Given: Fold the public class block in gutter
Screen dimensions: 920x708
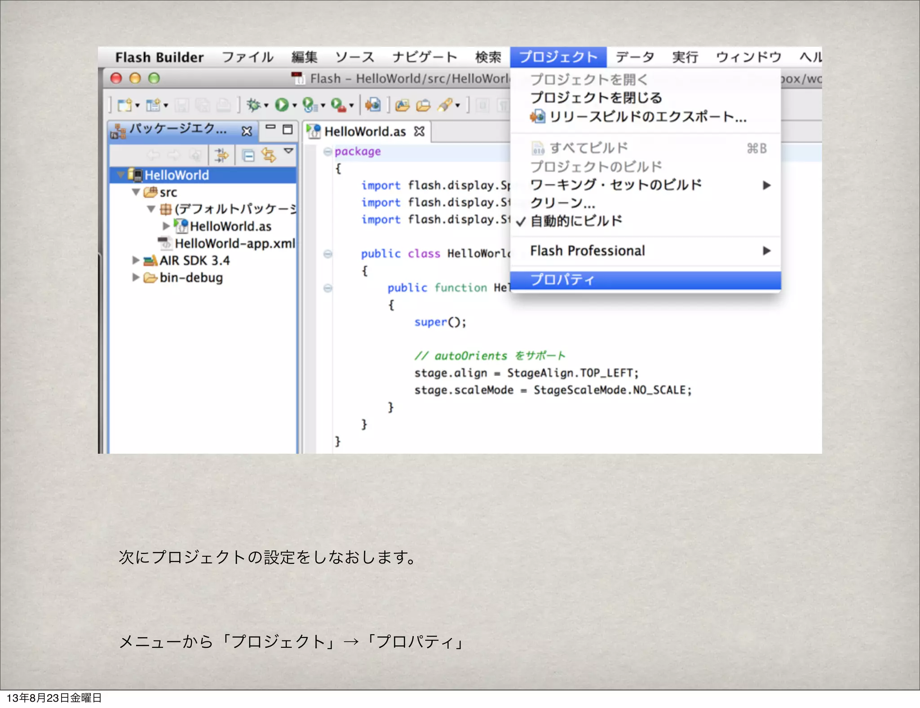Looking at the screenshot, I should (x=328, y=254).
